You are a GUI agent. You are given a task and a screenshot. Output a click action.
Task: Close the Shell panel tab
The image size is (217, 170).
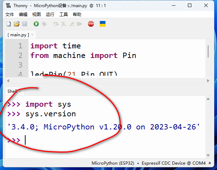point(20,91)
